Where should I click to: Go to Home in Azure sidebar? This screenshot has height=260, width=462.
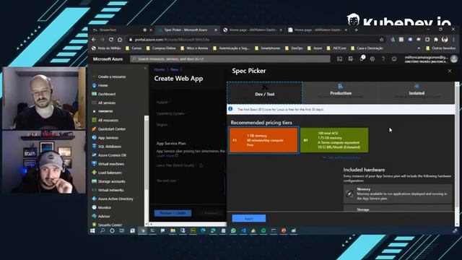(x=103, y=85)
